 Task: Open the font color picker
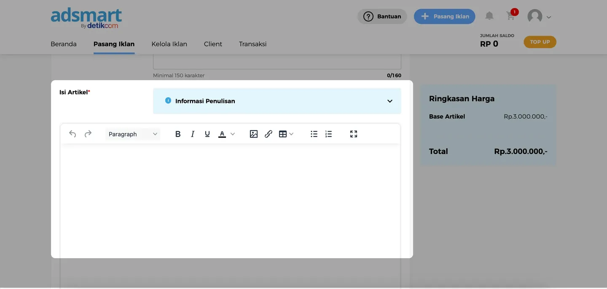click(226, 134)
